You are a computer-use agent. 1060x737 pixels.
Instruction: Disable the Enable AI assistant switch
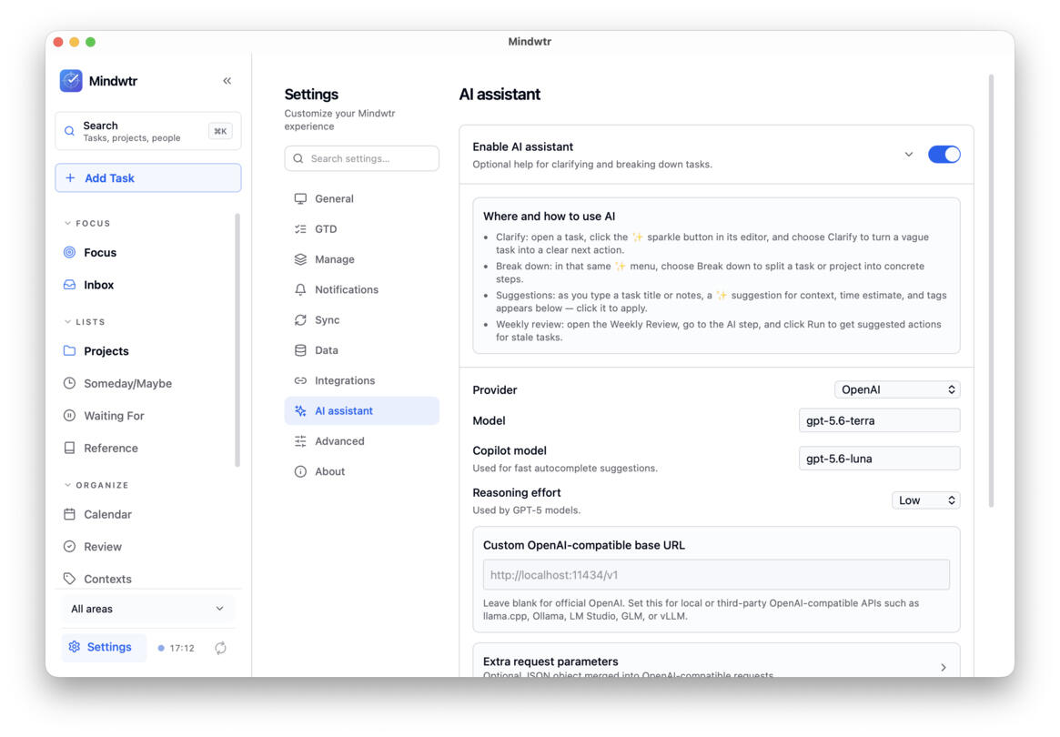click(944, 154)
